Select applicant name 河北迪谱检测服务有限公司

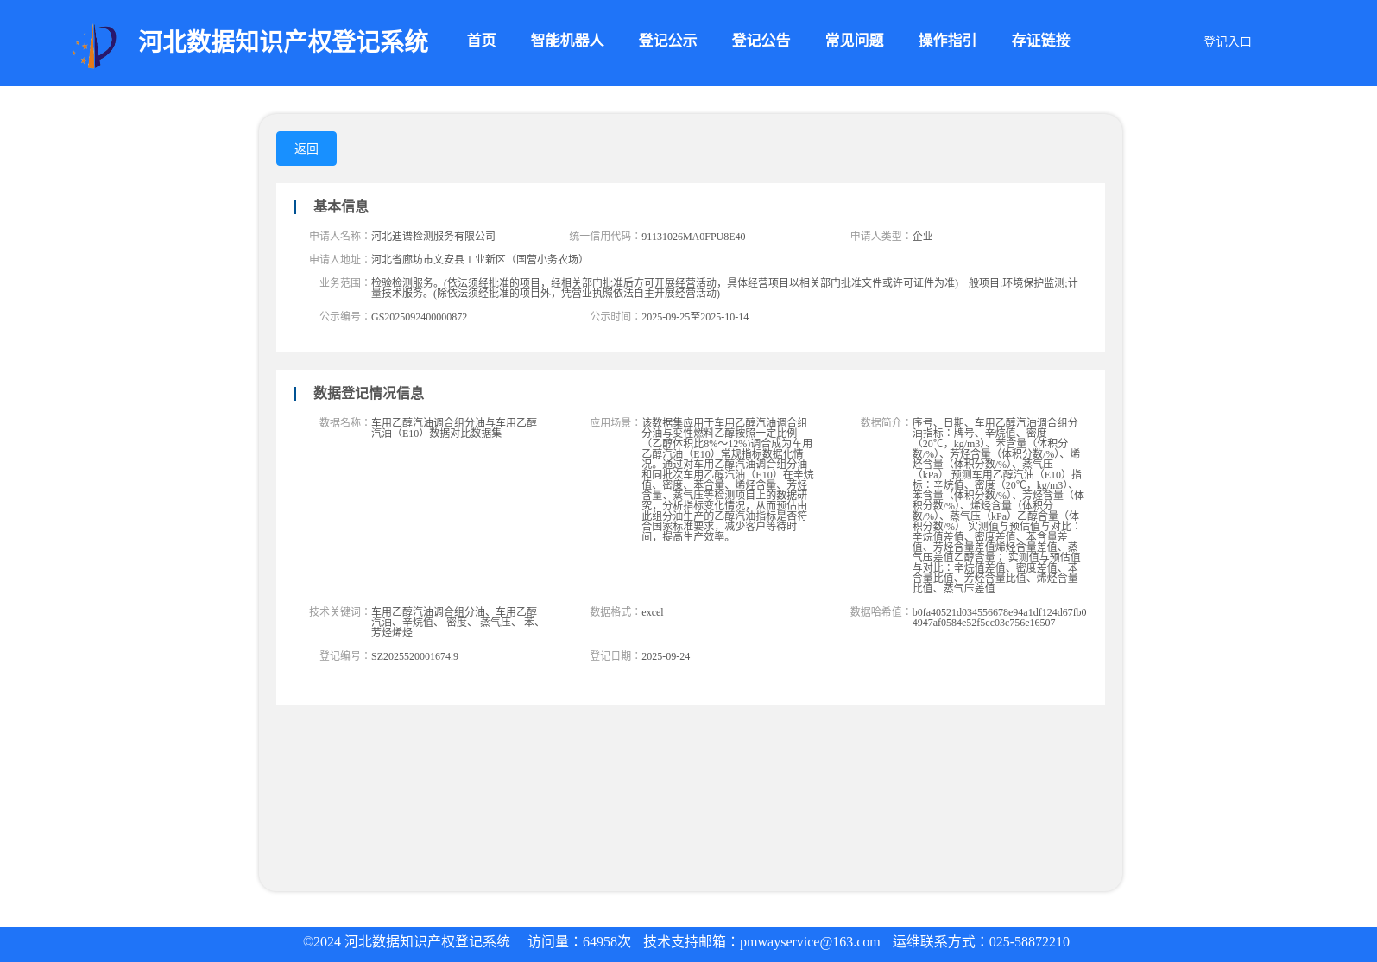[x=433, y=236]
